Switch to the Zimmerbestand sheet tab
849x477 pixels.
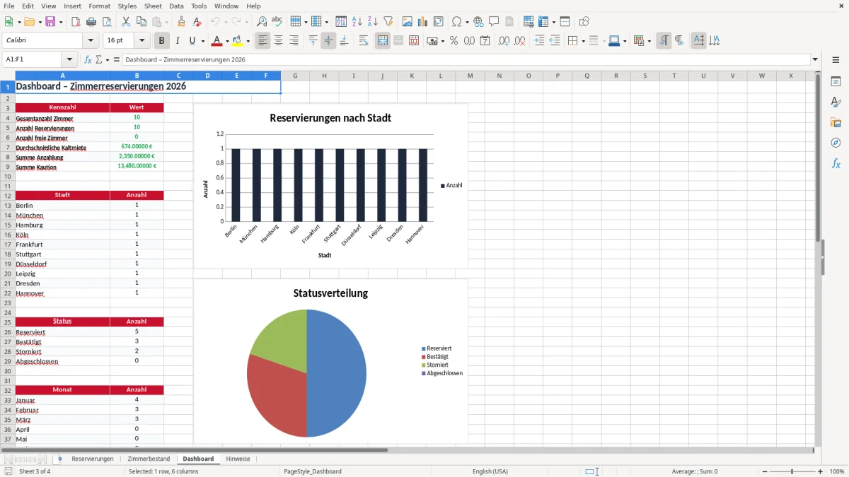coord(149,459)
